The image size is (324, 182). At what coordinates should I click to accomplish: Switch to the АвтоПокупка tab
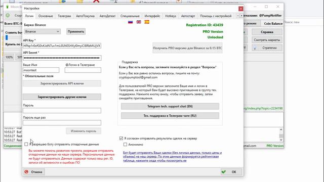click(85, 16)
